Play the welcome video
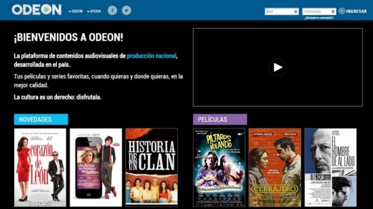Image resolution: width=373 pixels, height=209 pixels. (x=278, y=67)
